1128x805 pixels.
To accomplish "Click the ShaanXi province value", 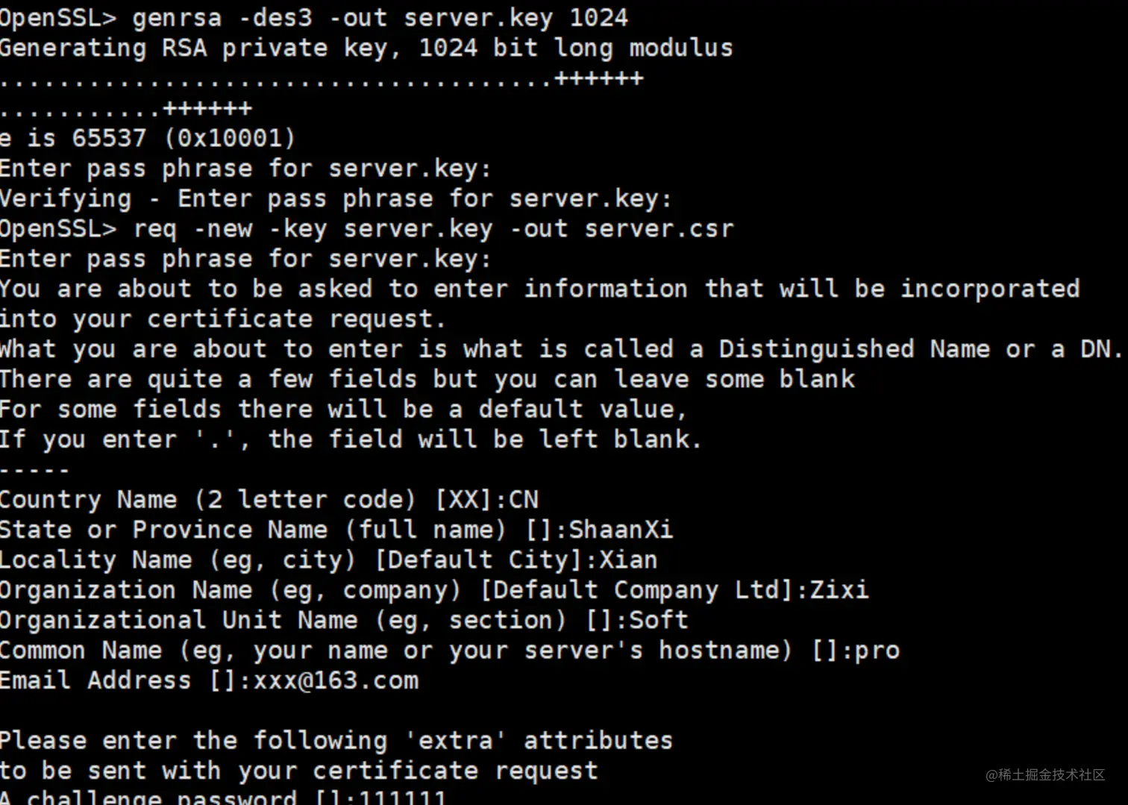I will 621,529.
